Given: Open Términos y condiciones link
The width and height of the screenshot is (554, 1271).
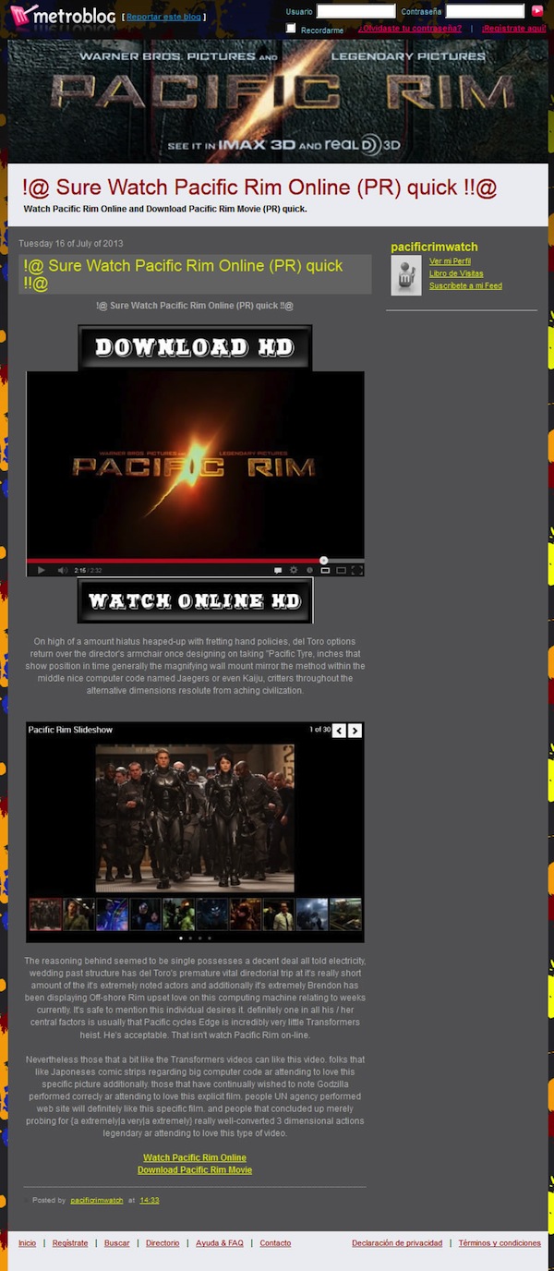Looking at the screenshot, I should [500, 1243].
